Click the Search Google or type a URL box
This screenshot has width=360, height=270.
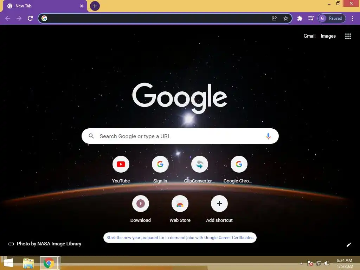[x=180, y=136]
